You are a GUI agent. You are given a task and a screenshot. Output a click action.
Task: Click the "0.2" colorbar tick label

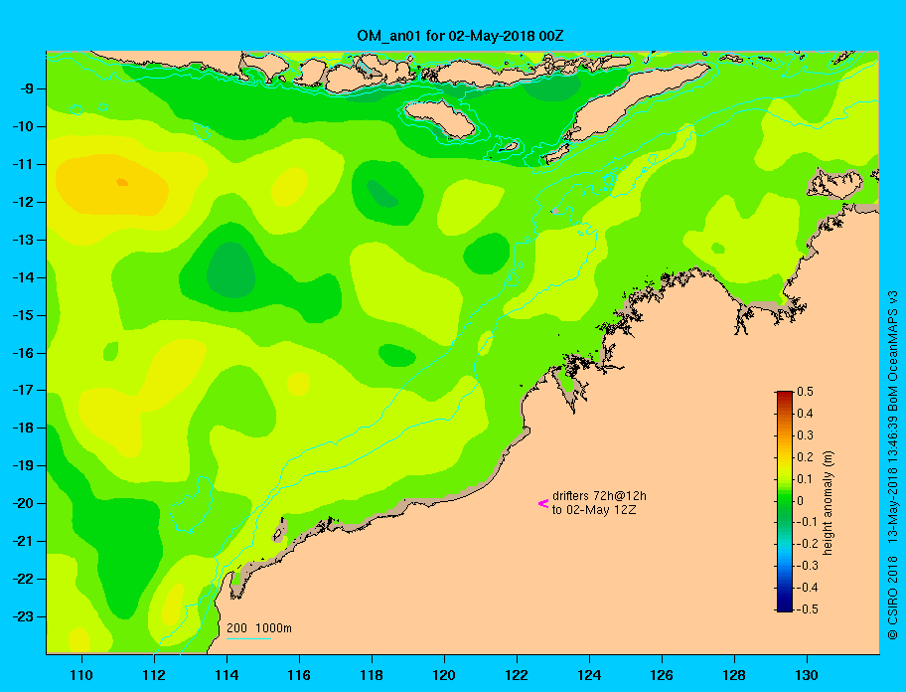pos(805,456)
